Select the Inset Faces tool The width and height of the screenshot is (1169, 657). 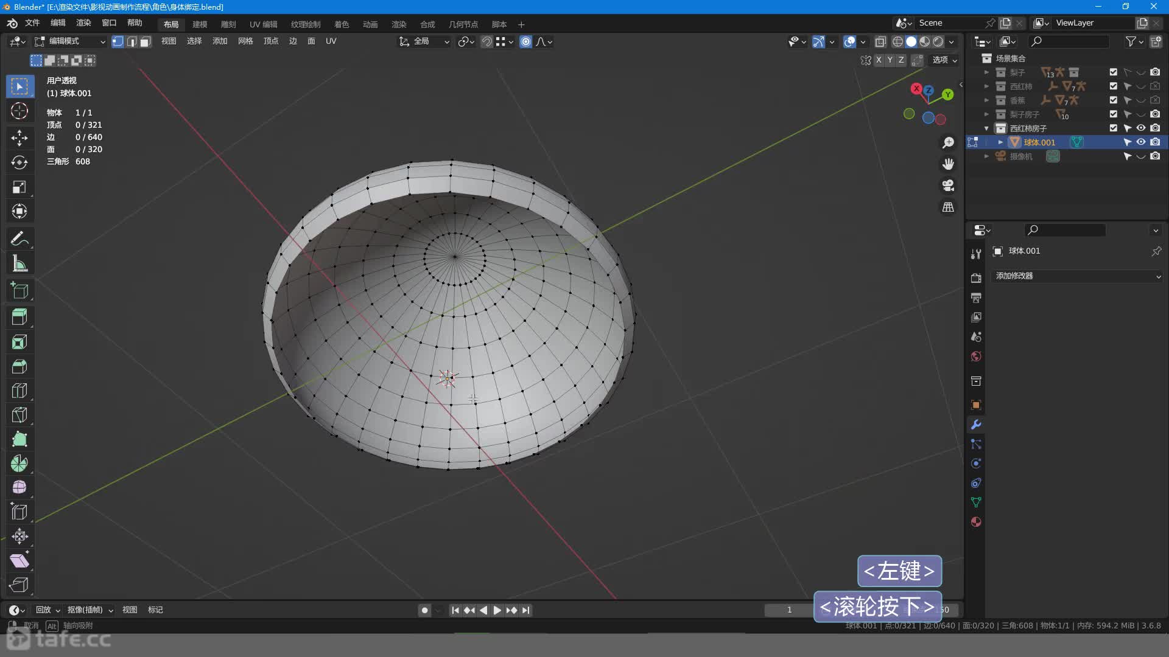click(x=19, y=342)
